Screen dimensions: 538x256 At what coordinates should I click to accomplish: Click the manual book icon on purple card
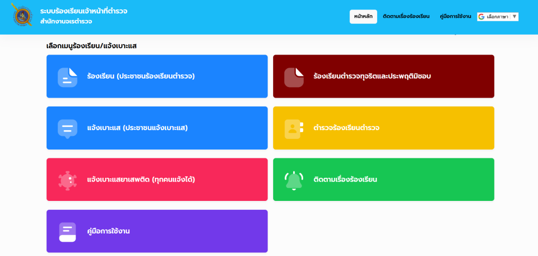pyautogui.click(x=67, y=232)
